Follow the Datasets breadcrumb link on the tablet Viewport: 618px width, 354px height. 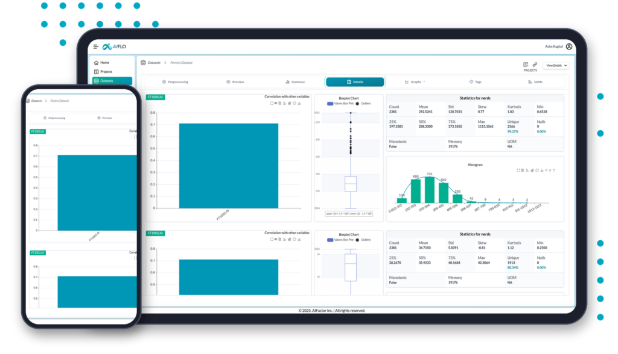click(154, 63)
